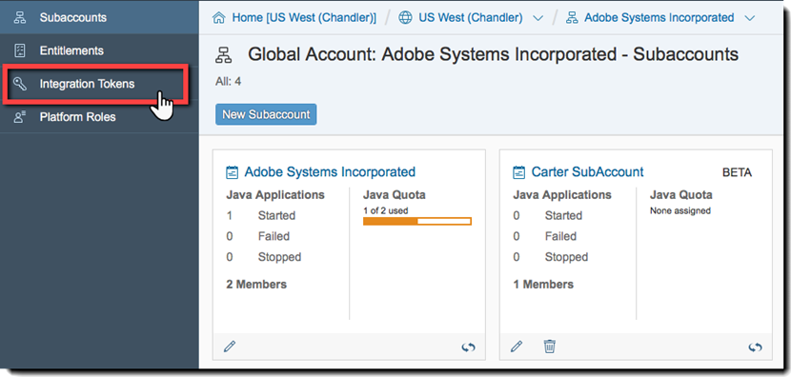Screen dimensions: 791x377
Task: Open Platform Roles in the sidebar
Action: 99,117
